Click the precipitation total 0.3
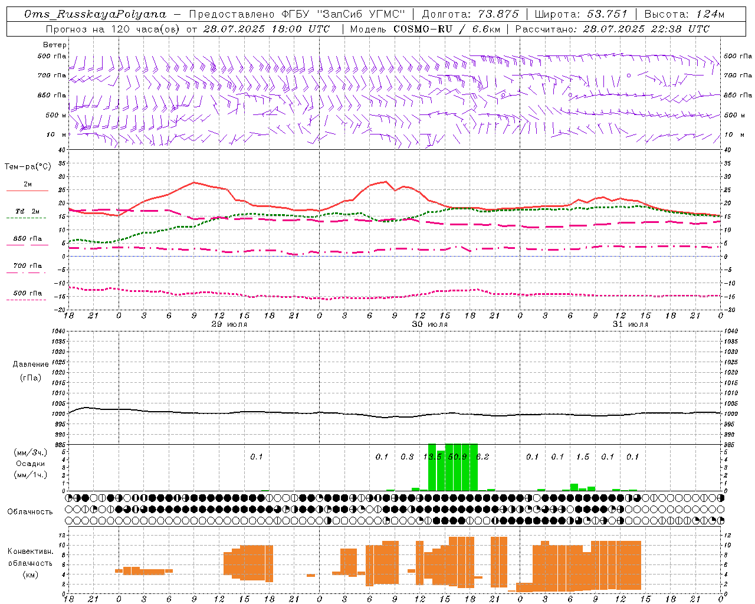Screen dimensions: 755x604 pos(407,457)
